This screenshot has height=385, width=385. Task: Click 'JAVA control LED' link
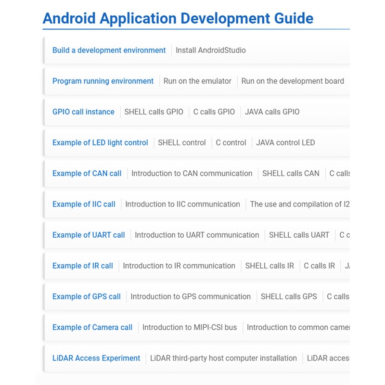(x=285, y=142)
